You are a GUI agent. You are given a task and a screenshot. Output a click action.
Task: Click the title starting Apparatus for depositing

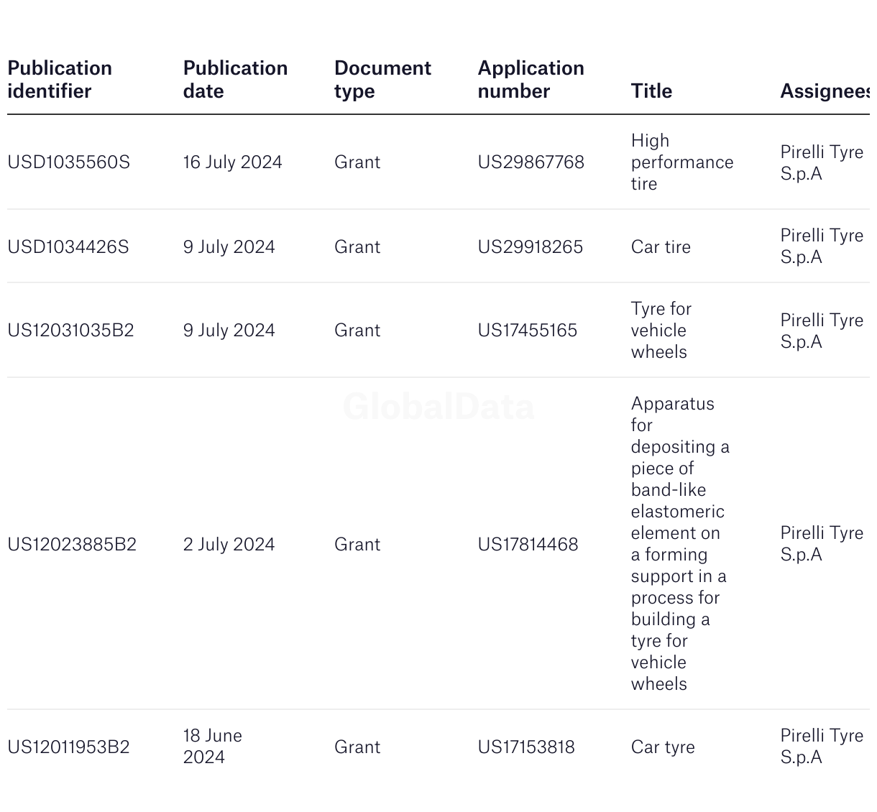[x=680, y=544]
